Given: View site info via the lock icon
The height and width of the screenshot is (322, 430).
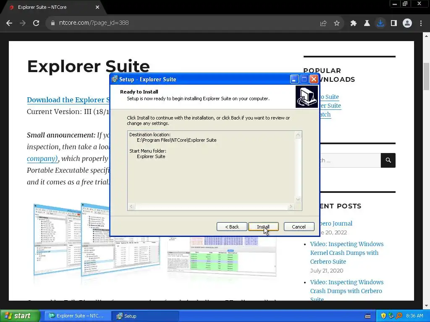Looking at the screenshot, I should pos(52,23).
